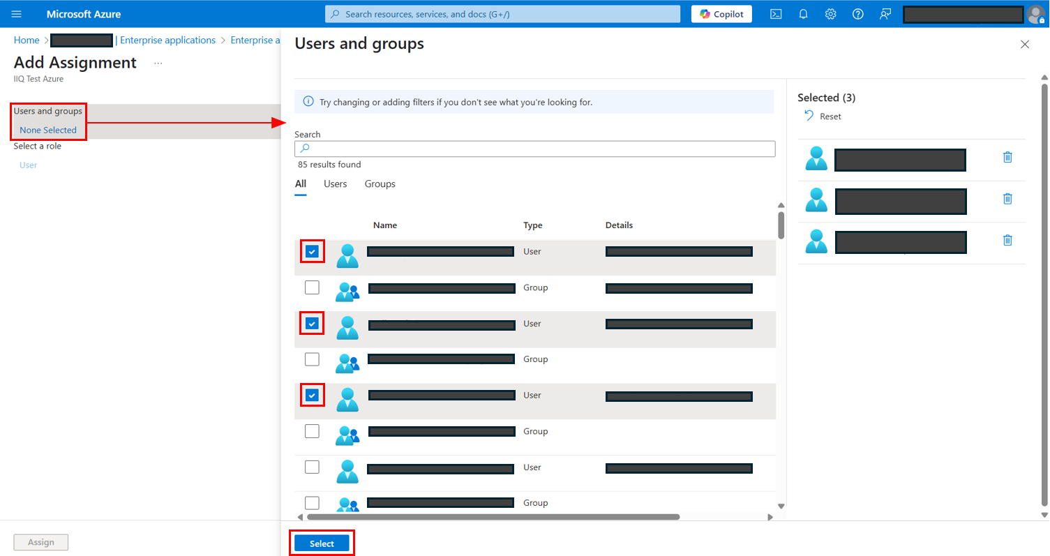Open Cloud Shell from the top bar
Screen dimensions: 1050x556
pos(775,14)
